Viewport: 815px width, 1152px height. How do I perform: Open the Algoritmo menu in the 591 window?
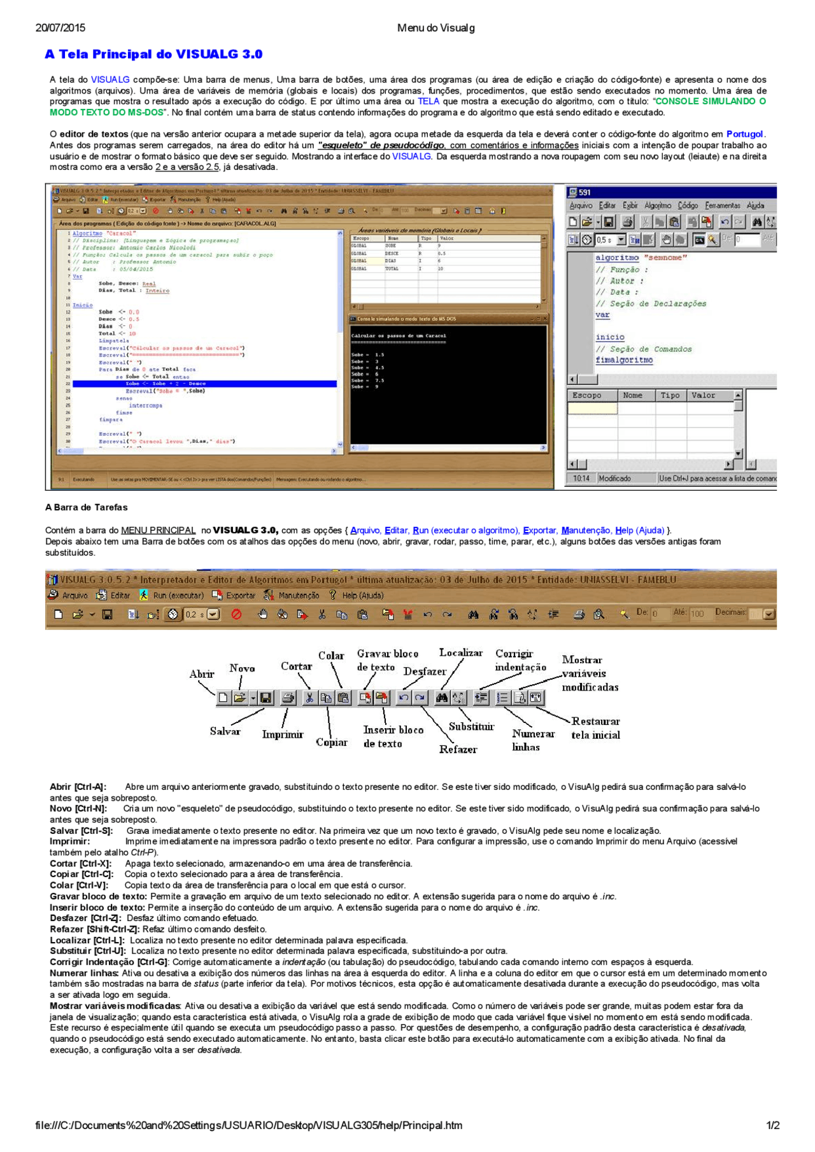coord(658,206)
